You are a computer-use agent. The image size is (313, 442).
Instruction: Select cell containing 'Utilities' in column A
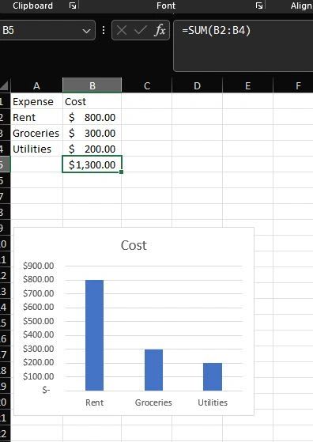36,149
